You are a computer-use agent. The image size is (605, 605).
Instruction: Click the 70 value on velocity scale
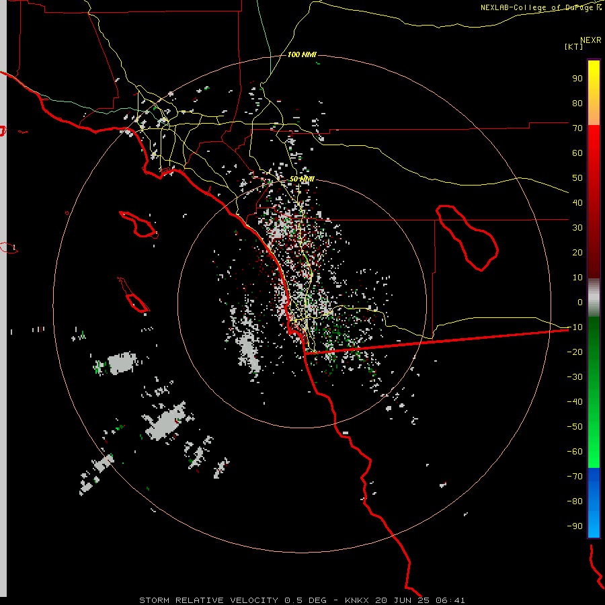[x=577, y=128]
